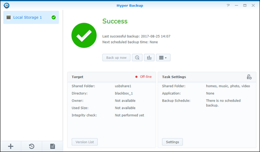The image size is (260, 152).
Task: Expand the task actions menu dropdown
Action: click(163, 58)
